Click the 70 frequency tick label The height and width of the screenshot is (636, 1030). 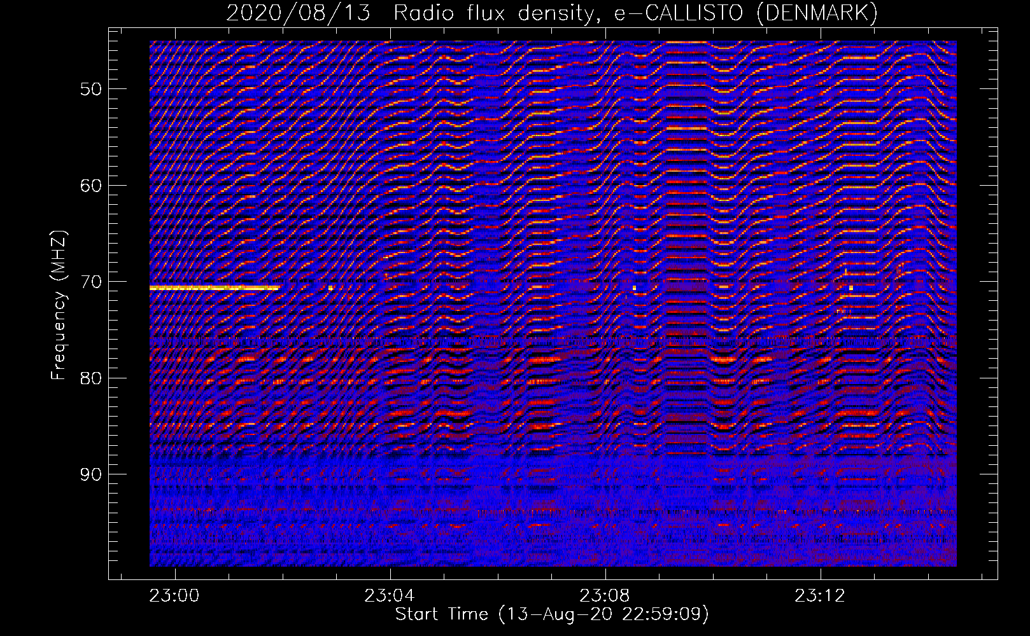91,282
